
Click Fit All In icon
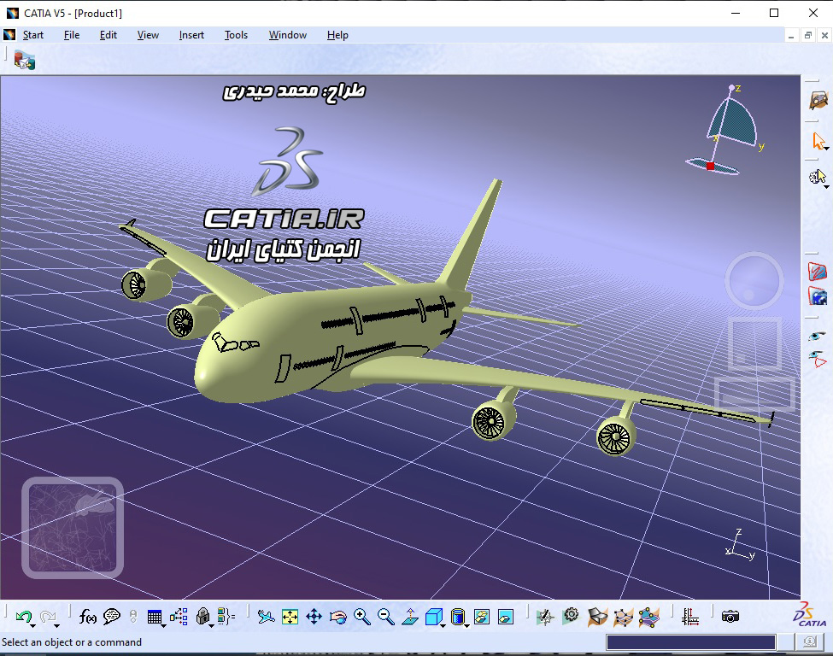(x=290, y=617)
